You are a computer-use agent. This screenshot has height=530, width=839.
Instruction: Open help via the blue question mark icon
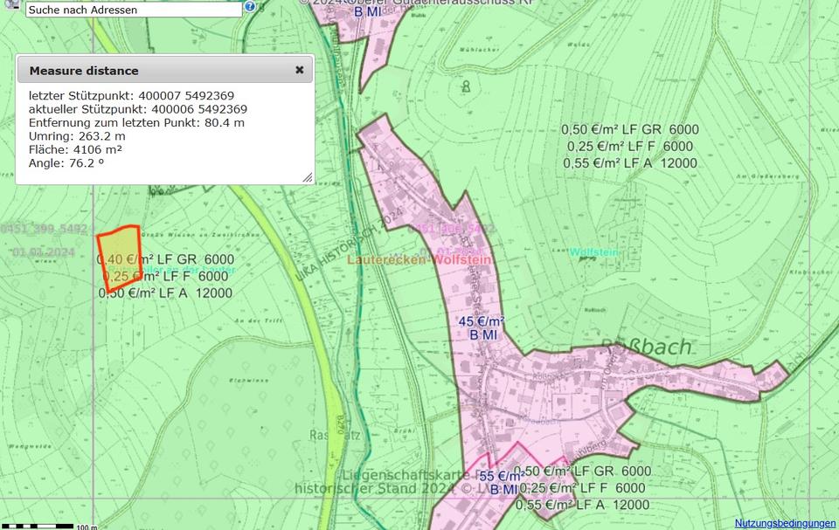click(250, 7)
